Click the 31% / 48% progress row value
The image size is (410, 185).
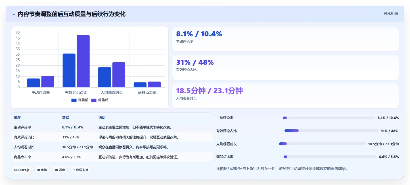tap(389, 131)
